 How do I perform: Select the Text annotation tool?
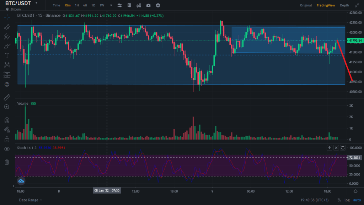click(7, 56)
